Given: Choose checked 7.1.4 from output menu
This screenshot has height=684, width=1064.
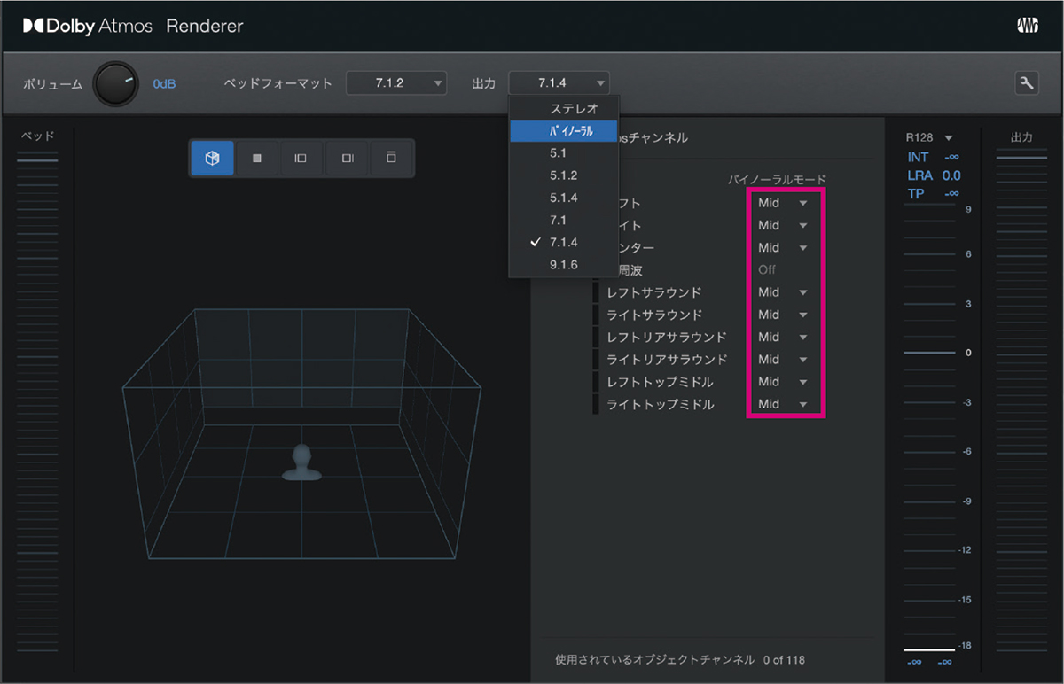Looking at the screenshot, I should point(564,242).
